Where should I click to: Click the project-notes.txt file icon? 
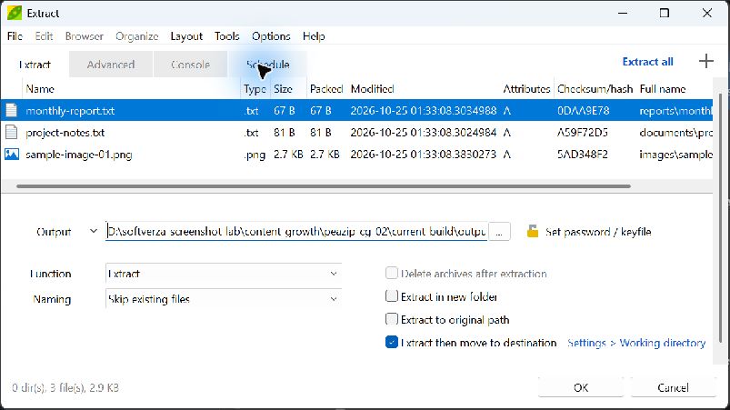click(x=11, y=132)
